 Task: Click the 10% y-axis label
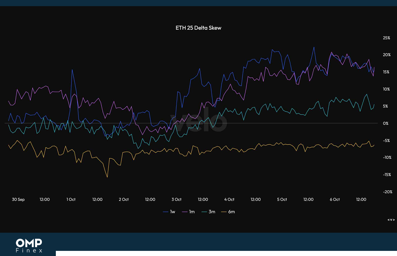coord(386,89)
